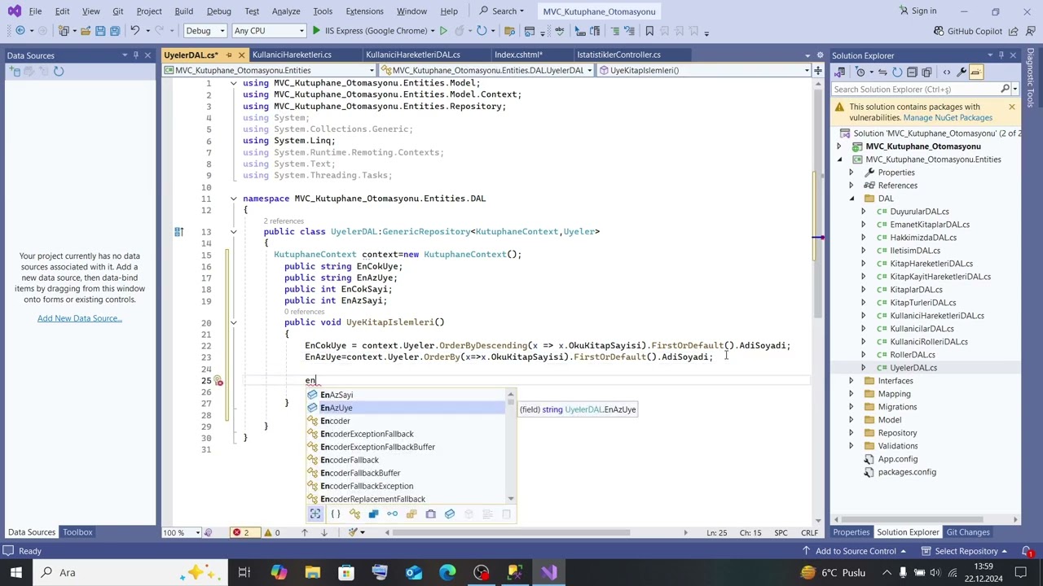The height and width of the screenshot is (586, 1043).
Task: Click Show All Files icon in Solution Explorer
Action: click(926, 72)
